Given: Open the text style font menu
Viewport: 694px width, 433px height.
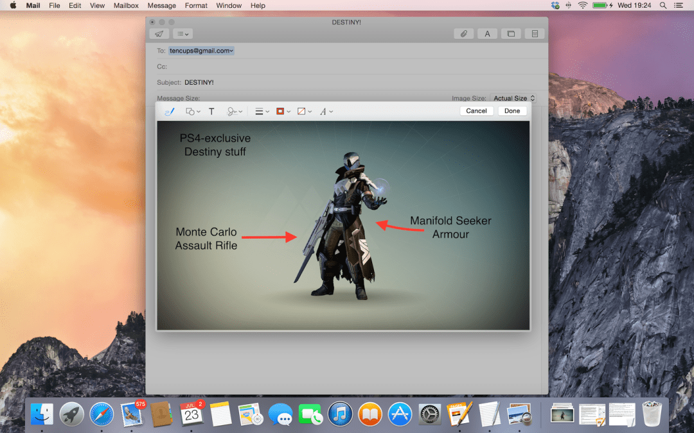Looking at the screenshot, I should click(x=326, y=112).
